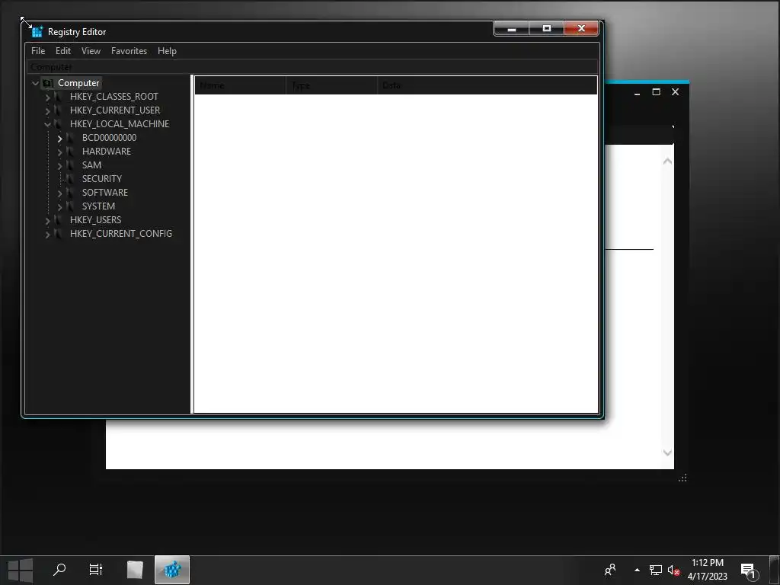Open the Windows Start menu
The height and width of the screenshot is (585, 780).
pos(21,570)
